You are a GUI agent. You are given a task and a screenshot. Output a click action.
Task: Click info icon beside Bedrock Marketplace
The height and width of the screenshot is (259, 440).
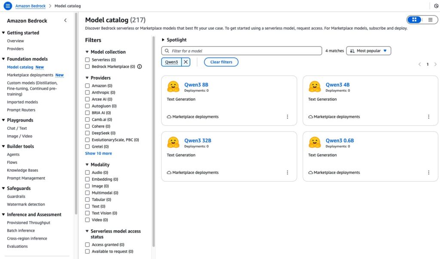(x=140, y=67)
